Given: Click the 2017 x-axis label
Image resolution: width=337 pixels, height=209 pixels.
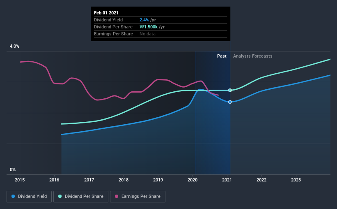Looking at the screenshot, I should coord(89,180).
